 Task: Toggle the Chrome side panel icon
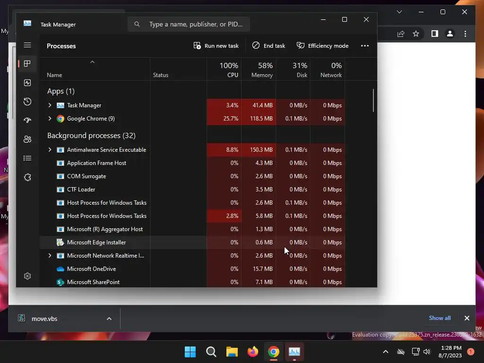pyautogui.click(x=435, y=34)
